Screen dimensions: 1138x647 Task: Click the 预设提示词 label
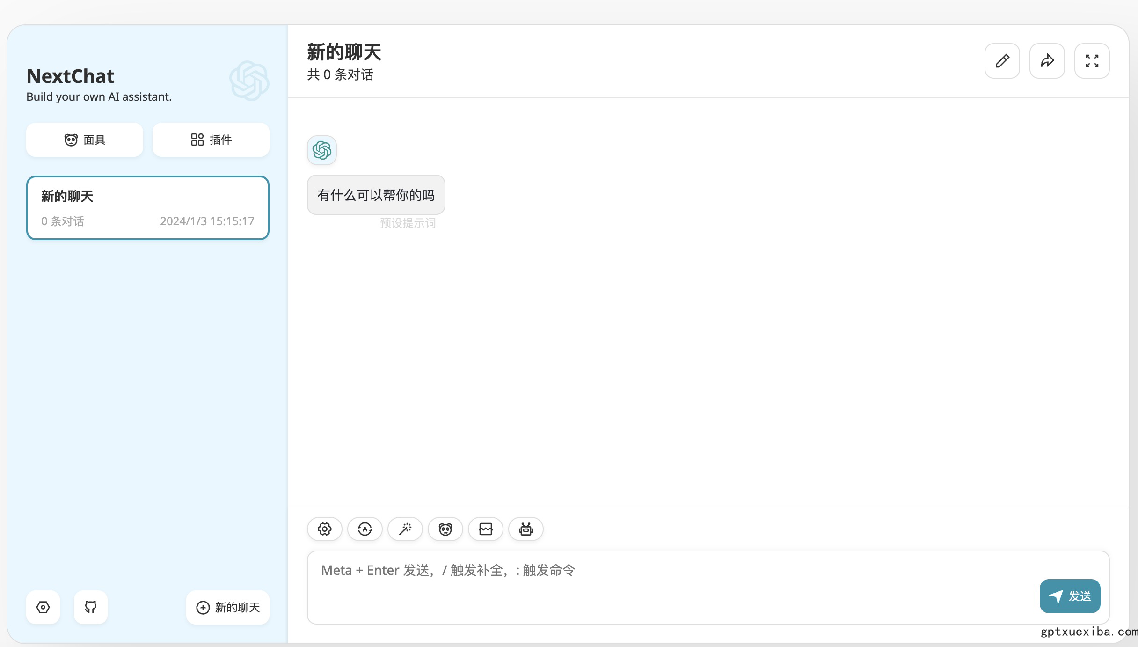(x=408, y=223)
